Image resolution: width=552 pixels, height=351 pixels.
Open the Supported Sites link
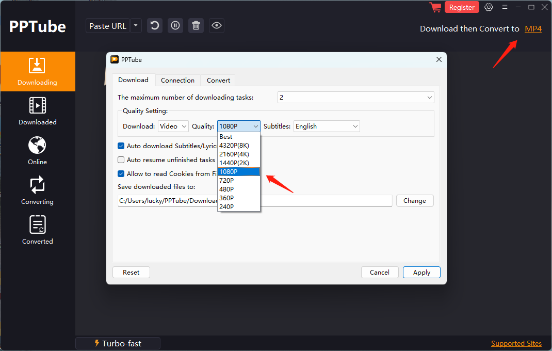pyautogui.click(x=516, y=343)
